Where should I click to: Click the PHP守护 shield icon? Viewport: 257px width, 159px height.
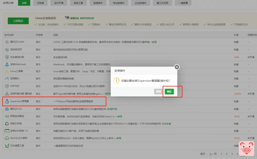click(x=7, y=86)
